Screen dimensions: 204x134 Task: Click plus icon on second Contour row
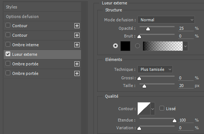tap(77, 35)
